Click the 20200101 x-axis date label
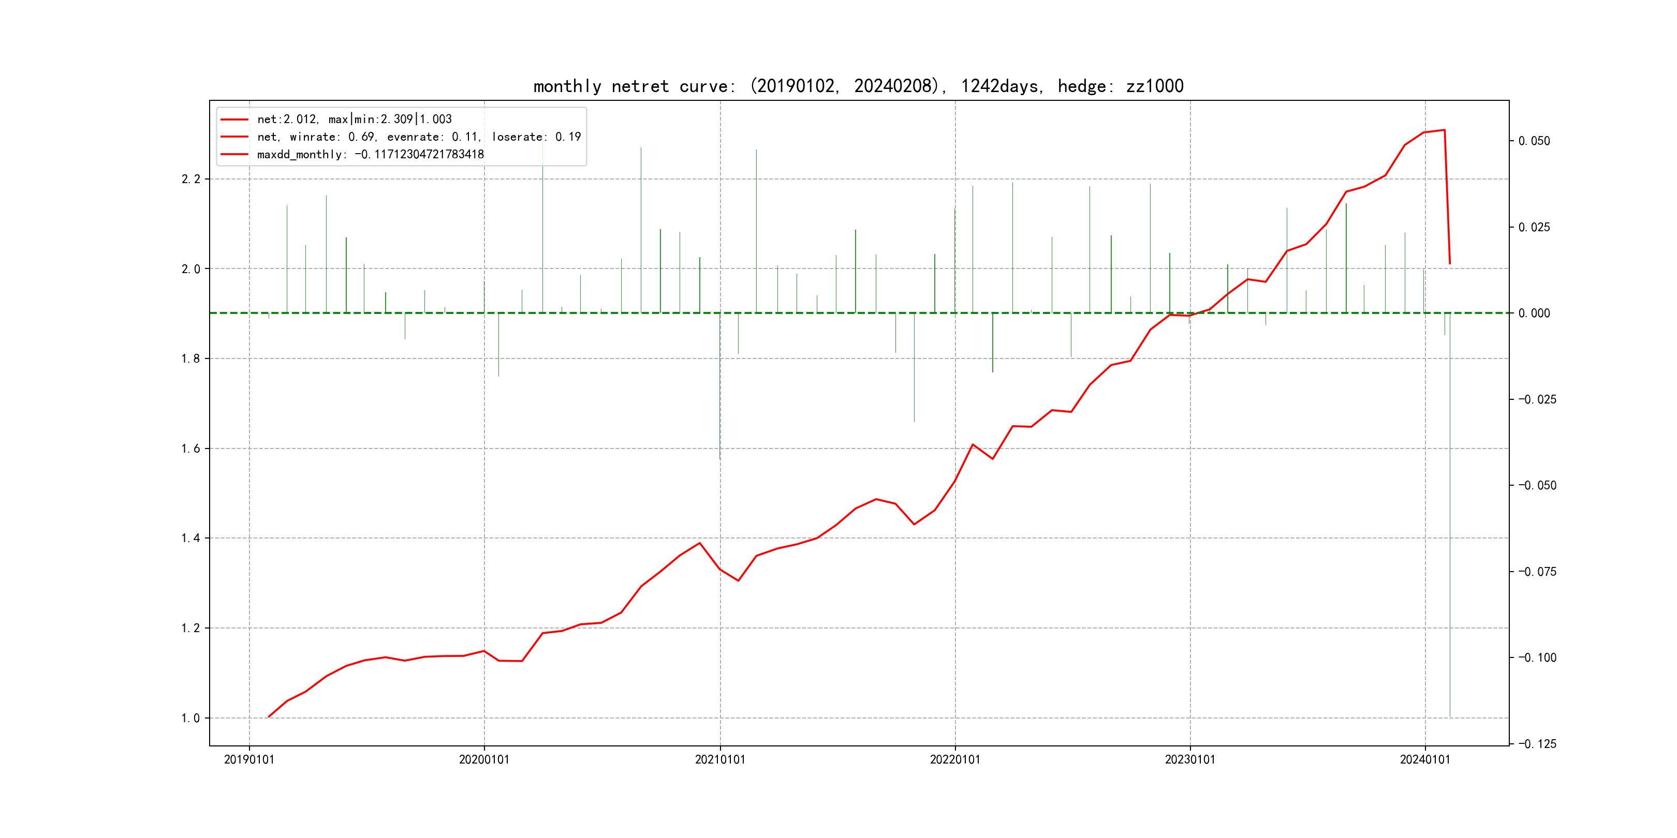 484,760
